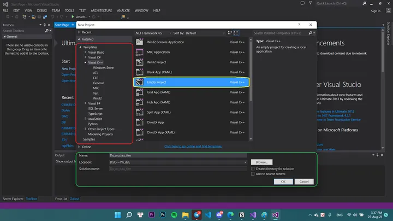
Task: Expand the Visual C# templates node
Action: (85, 57)
